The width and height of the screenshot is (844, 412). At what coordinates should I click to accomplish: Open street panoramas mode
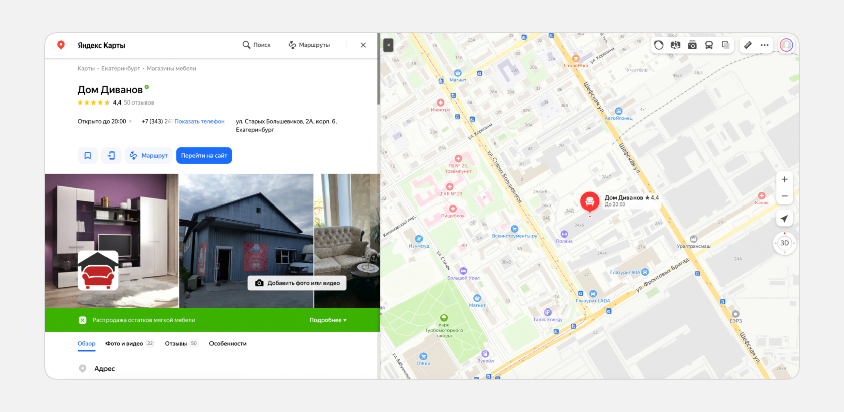675,45
